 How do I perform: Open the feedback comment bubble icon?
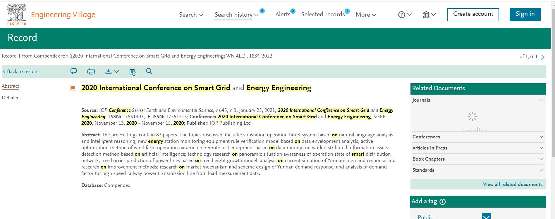coord(74,71)
